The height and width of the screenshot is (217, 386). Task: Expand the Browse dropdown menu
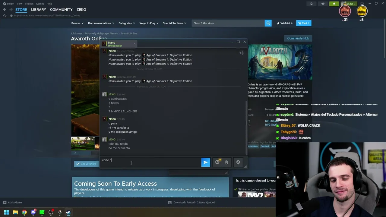pos(78,23)
